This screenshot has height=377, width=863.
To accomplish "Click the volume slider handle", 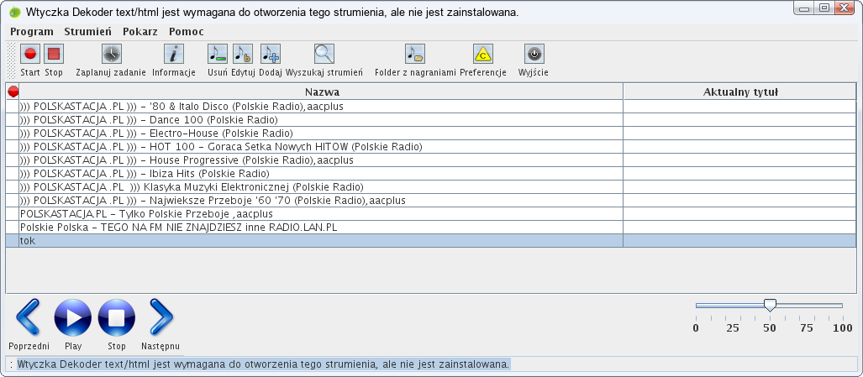I will click(769, 306).
